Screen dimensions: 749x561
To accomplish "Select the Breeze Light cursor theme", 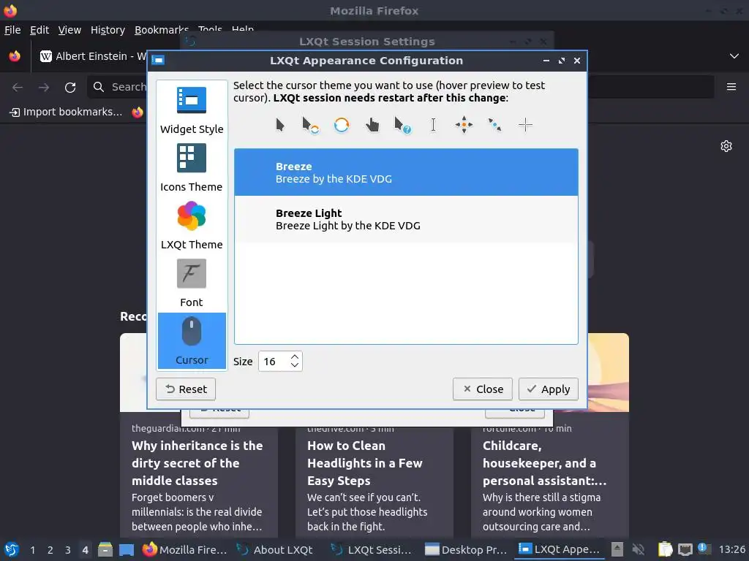I will (406, 219).
